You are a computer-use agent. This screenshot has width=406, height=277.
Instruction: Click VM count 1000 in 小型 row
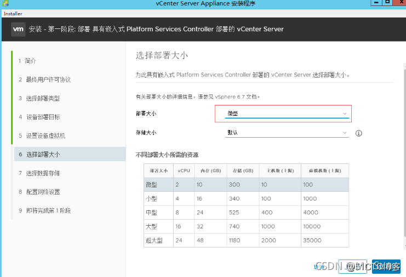[310, 198]
